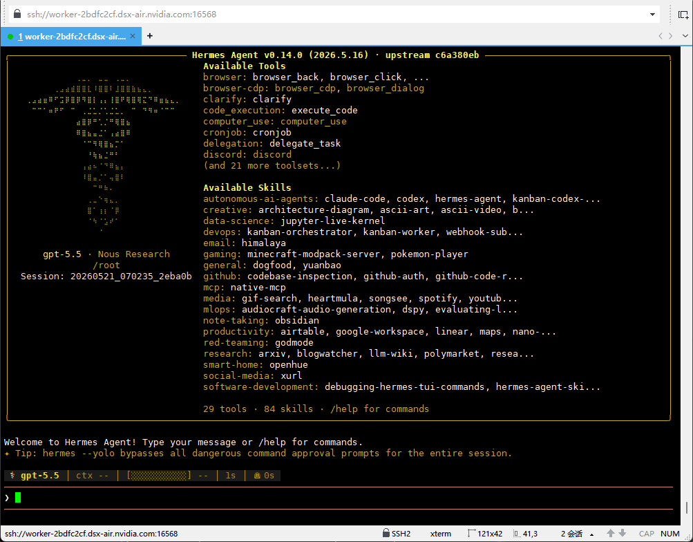Click the devops skills line

[x=363, y=232]
